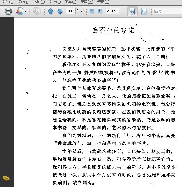Go to previous page with up arrow
The height and width of the screenshot is (187, 182).
point(50,11)
